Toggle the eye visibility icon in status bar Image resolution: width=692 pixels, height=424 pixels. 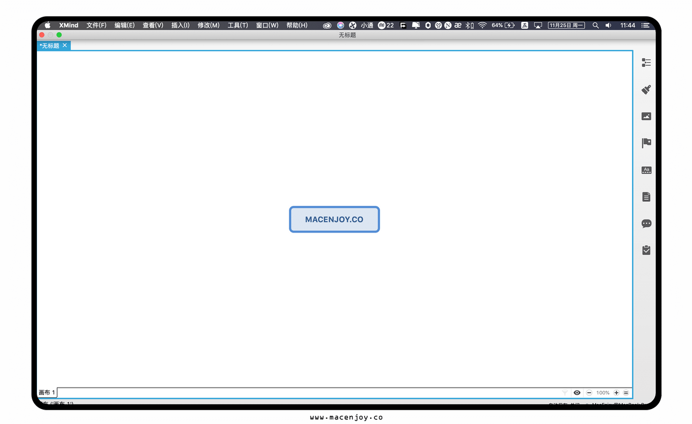(x=577, y=393)
